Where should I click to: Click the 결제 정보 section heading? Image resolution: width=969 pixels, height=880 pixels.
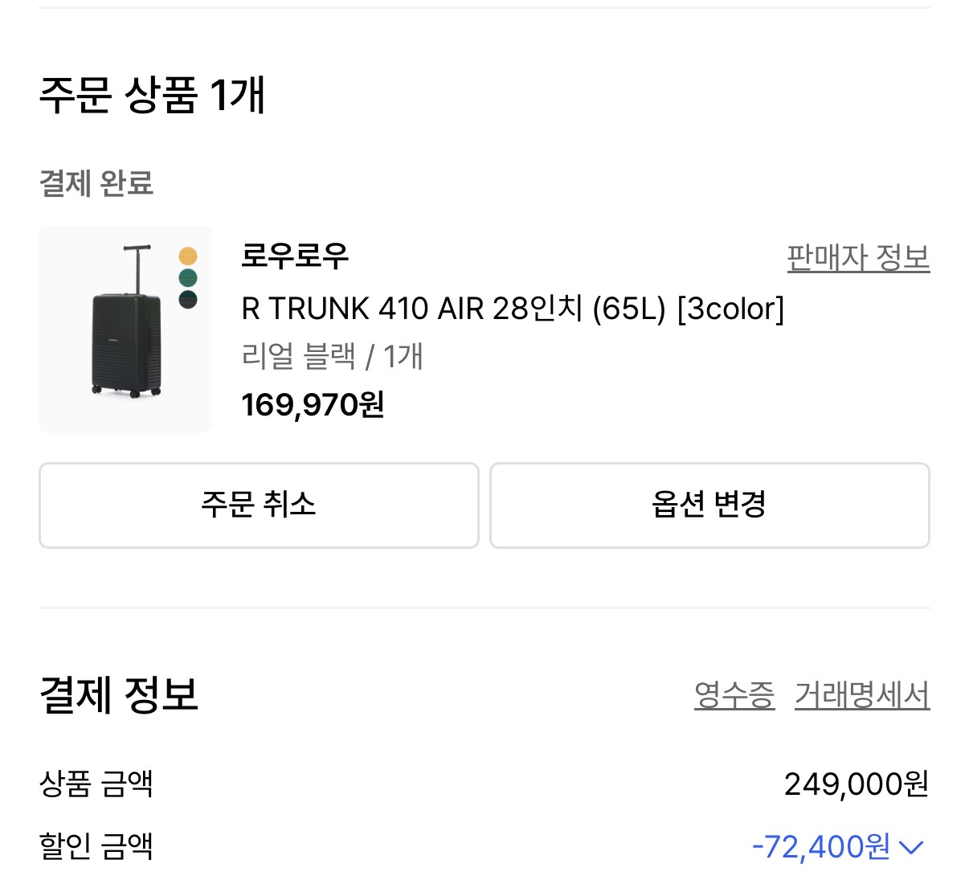point(119,695)
